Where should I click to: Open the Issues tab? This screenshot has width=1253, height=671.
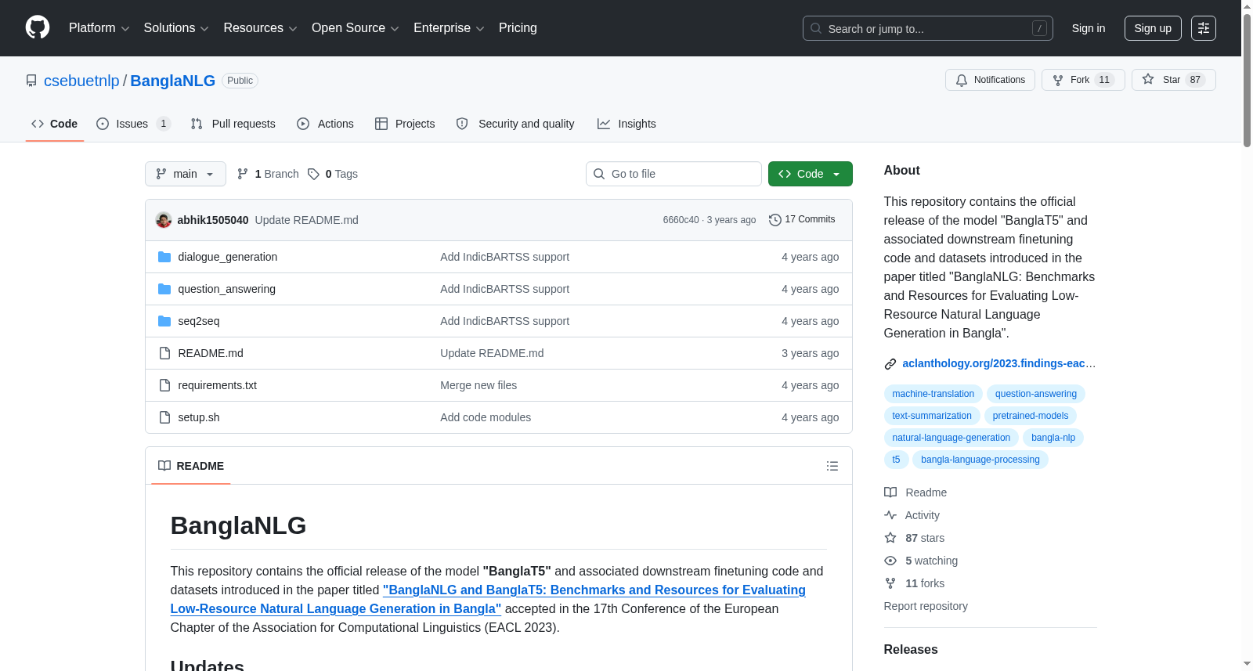coord(132,124)
